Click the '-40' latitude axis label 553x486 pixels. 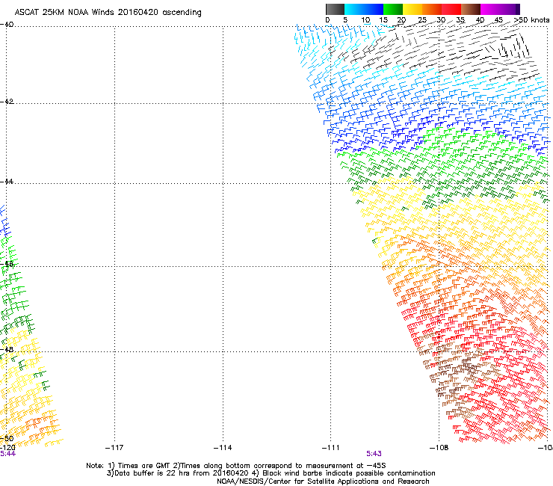tap(7, 25)
